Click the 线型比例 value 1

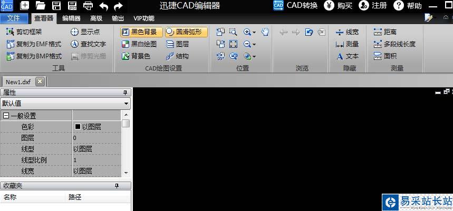click(97, 160)
